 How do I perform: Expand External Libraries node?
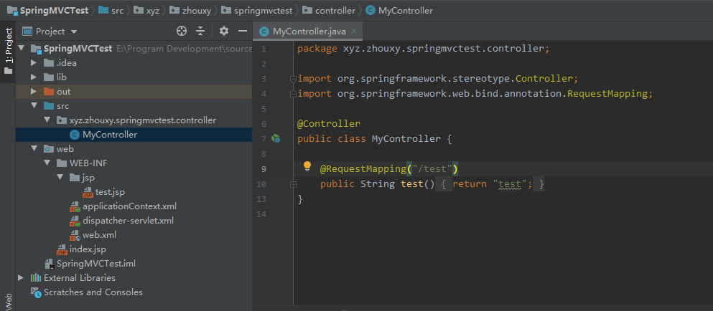click(x=21, y=278)
